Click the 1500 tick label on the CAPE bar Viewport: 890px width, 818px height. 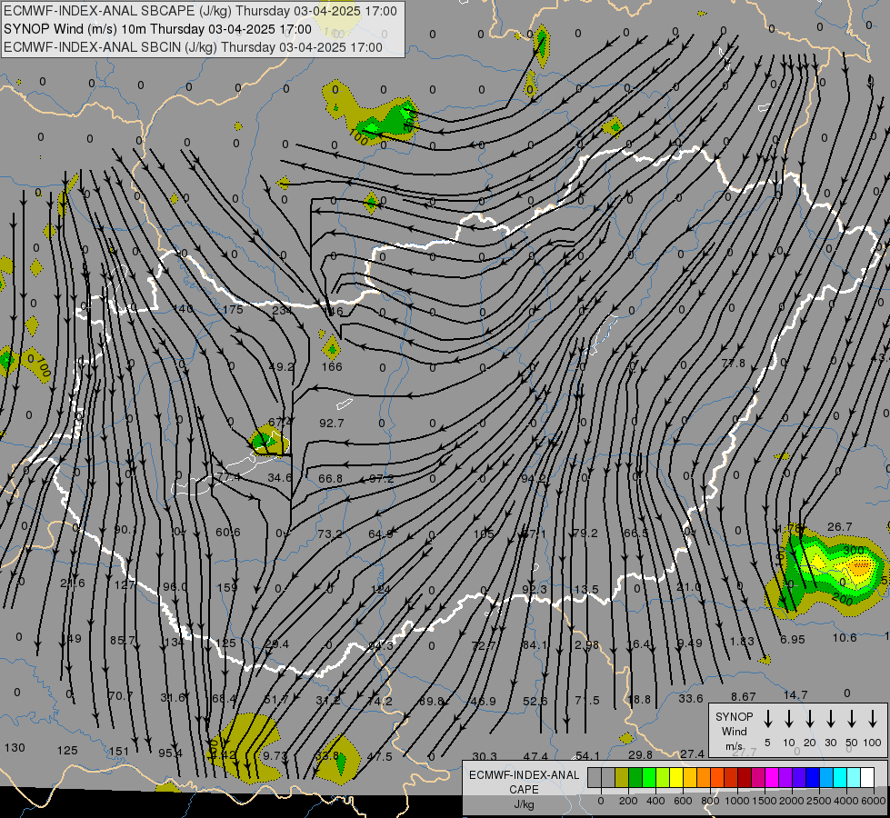coord(764,801)
